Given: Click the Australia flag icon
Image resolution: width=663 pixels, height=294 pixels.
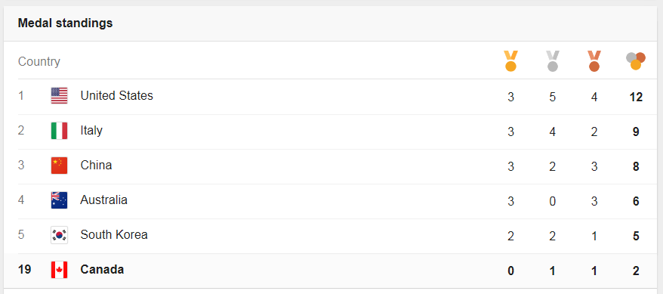Looking at the screenshot, I should click(x=59, y=200).
